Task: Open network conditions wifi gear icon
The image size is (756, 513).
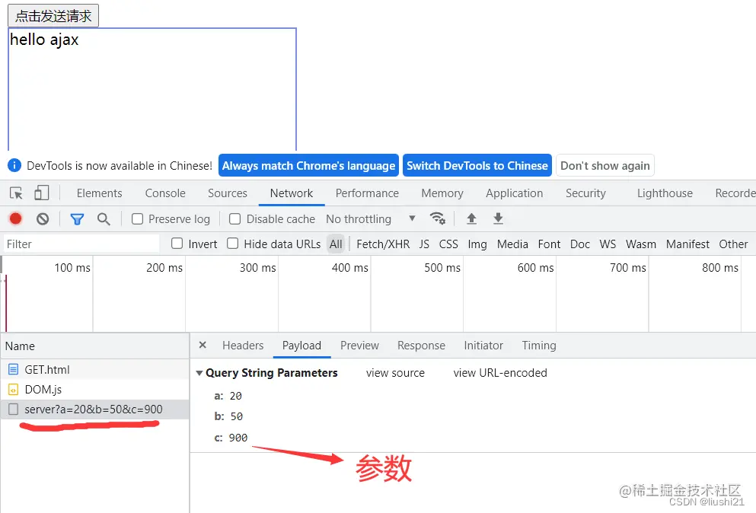Action: 437,218
